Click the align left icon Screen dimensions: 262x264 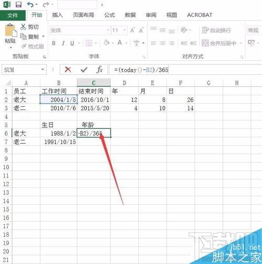tap(154, 43)
